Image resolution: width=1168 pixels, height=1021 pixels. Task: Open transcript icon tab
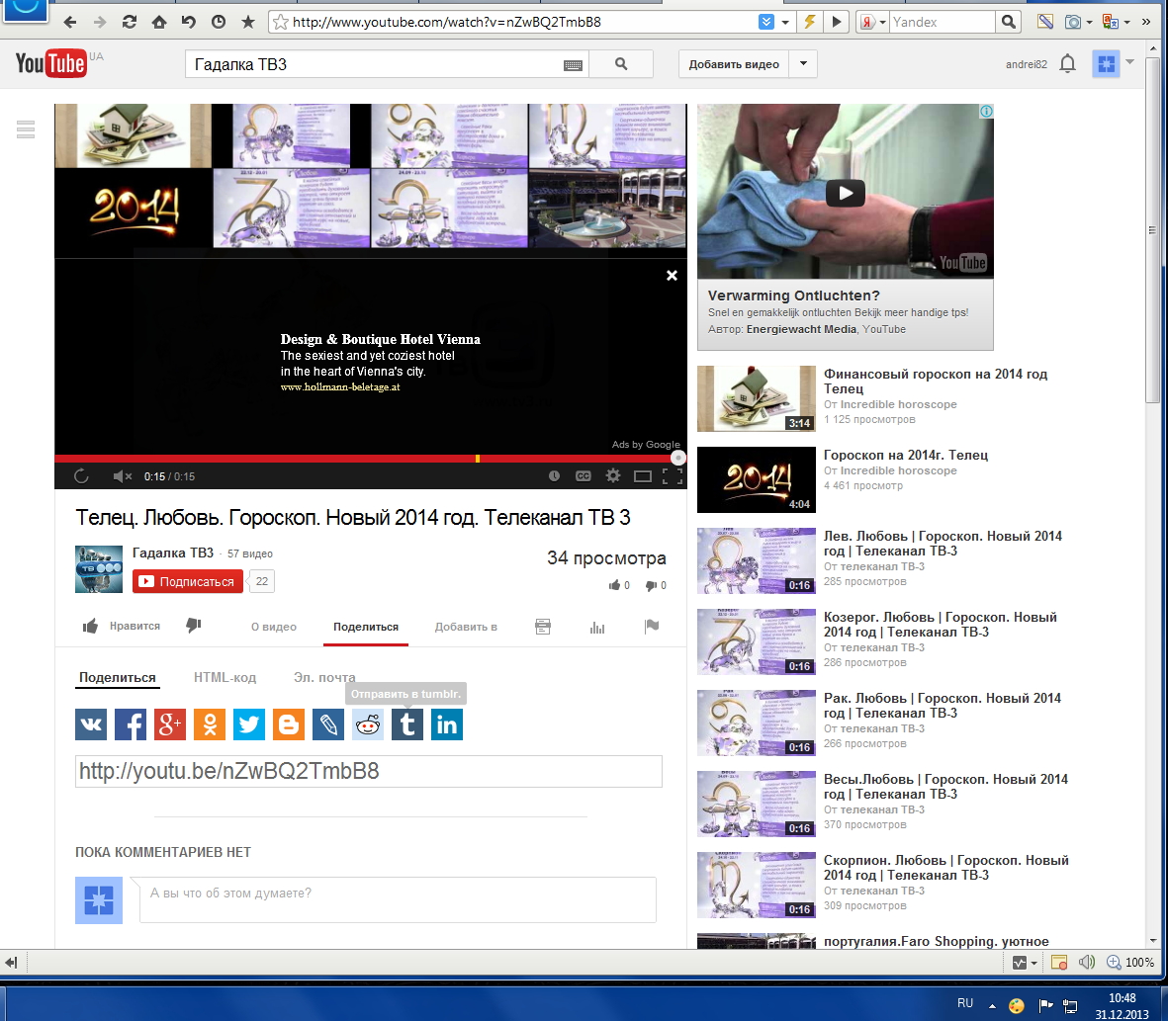click(543, 627)
